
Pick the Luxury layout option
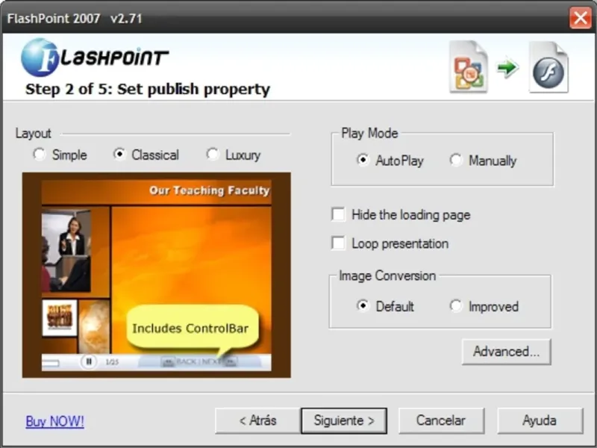click(x=213, y=155)
